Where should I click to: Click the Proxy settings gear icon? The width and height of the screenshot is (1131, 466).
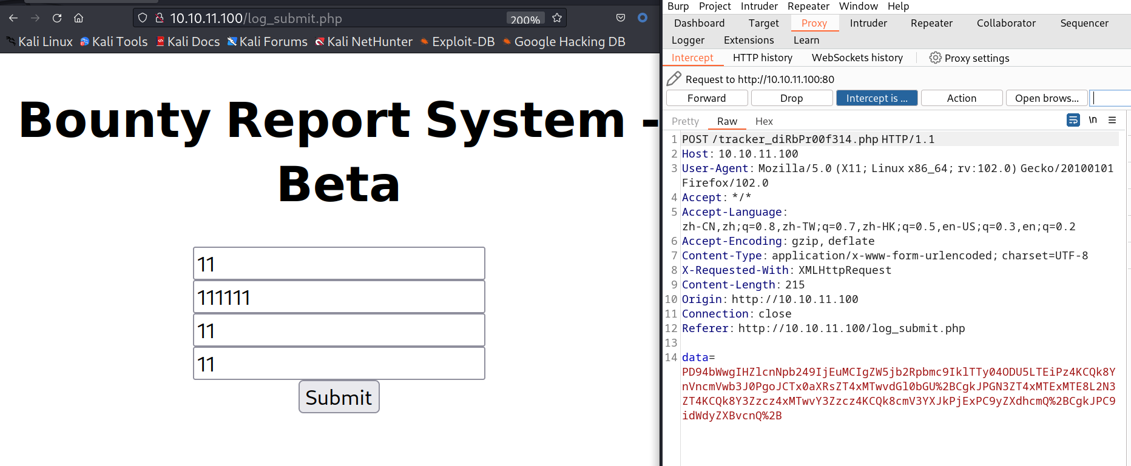click(x=935, y=58)
